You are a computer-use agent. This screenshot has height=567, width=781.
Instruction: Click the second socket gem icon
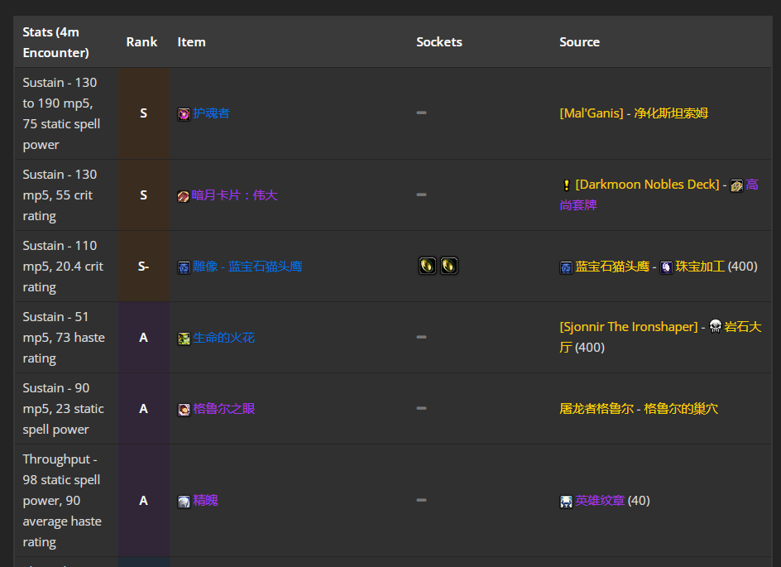(448, 266)
